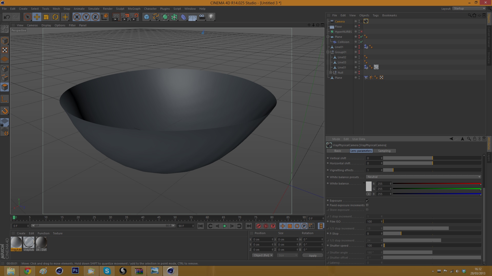Enable Fixed exposure increments checkbox

click(x=367, y=205)
